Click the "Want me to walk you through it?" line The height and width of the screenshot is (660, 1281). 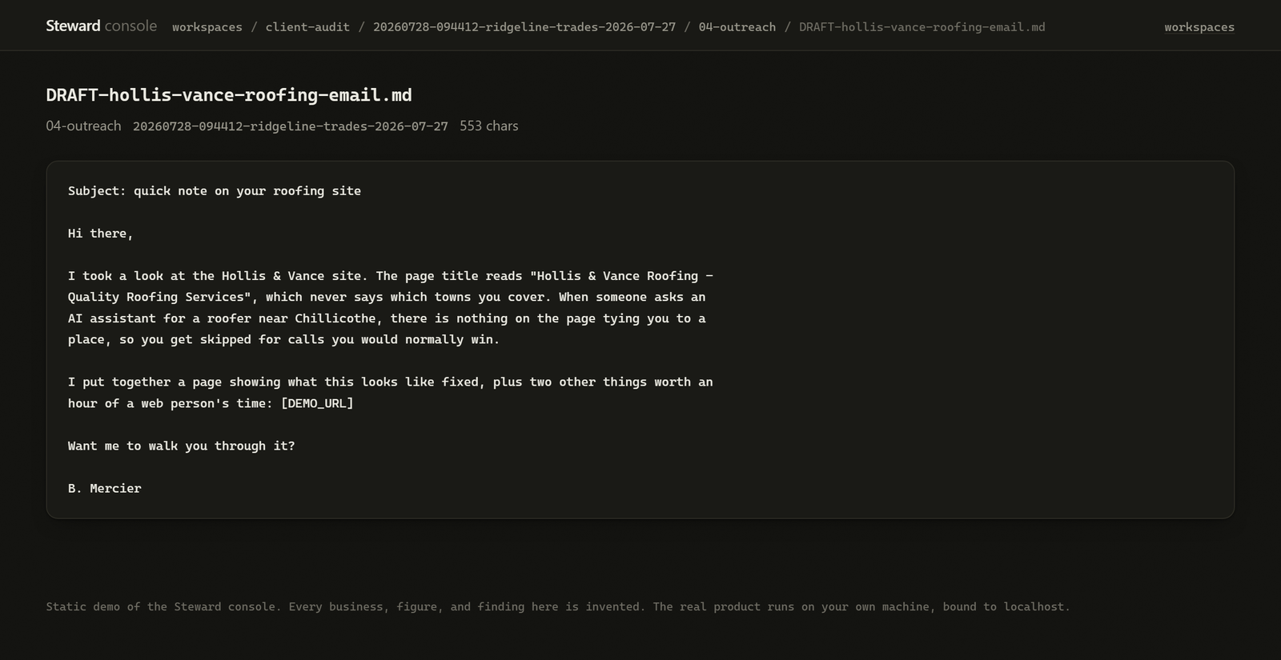(182, 446)
